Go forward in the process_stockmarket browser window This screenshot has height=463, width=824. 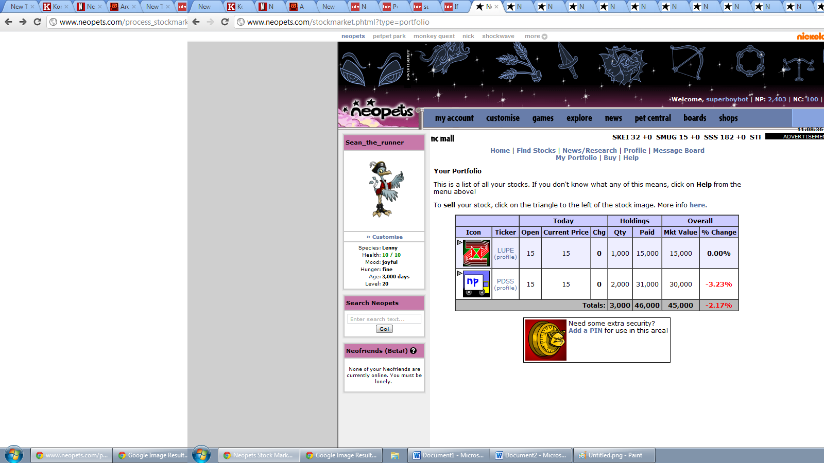pyautogui.click(x=23, y=22)
